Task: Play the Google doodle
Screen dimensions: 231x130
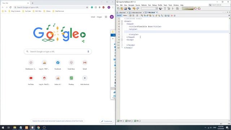Action: click(x=83, y=35)
